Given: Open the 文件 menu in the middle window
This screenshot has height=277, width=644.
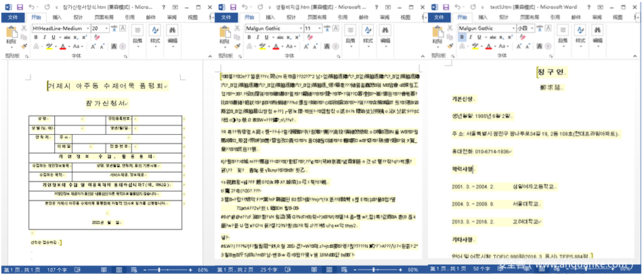Looking at the screenshot, I should tap(226, 17).
